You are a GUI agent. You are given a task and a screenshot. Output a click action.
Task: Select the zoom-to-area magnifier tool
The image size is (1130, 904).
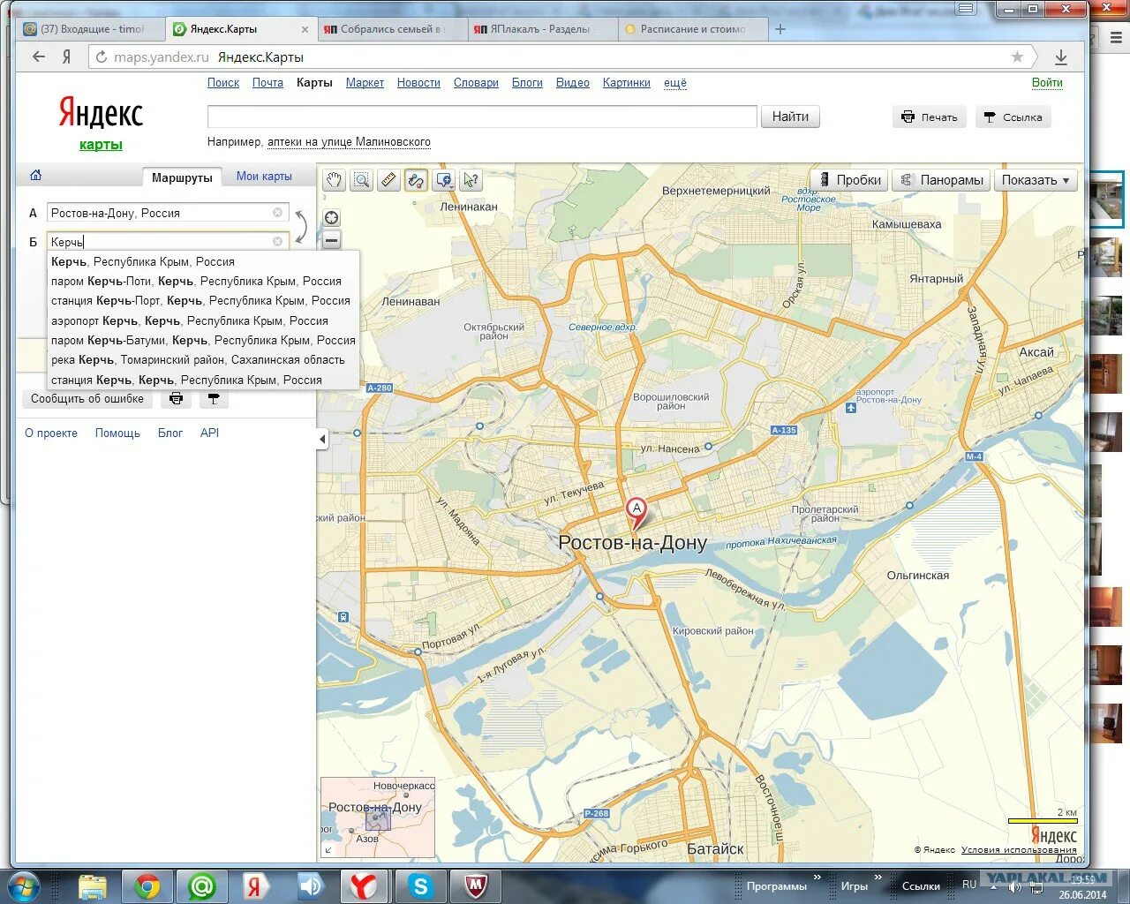pyautogui.click(x=361, y=180)
